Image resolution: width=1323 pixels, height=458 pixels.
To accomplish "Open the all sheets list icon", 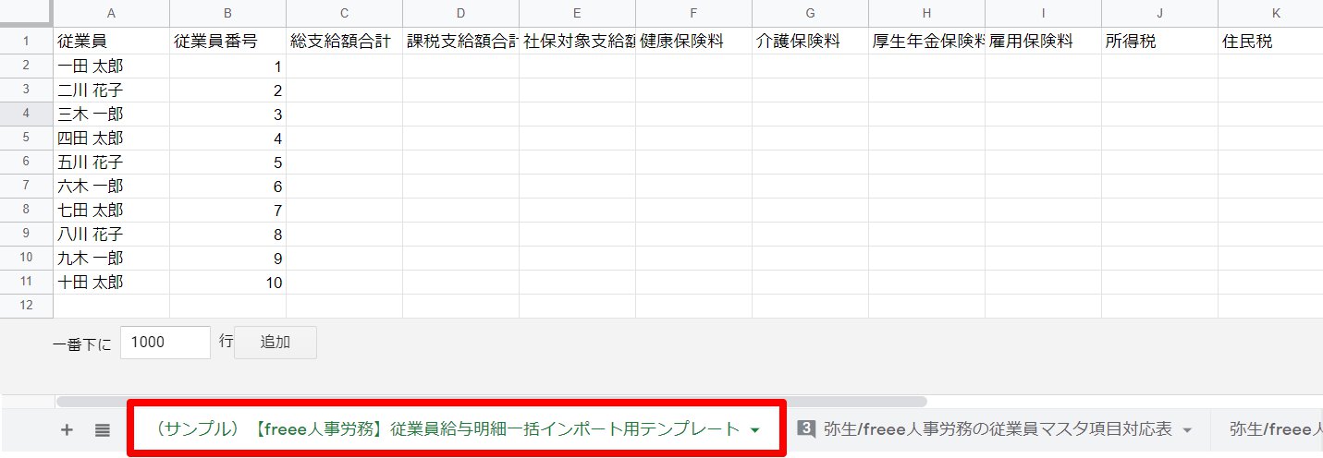I will pyautogui.click(x=103, y=429).
